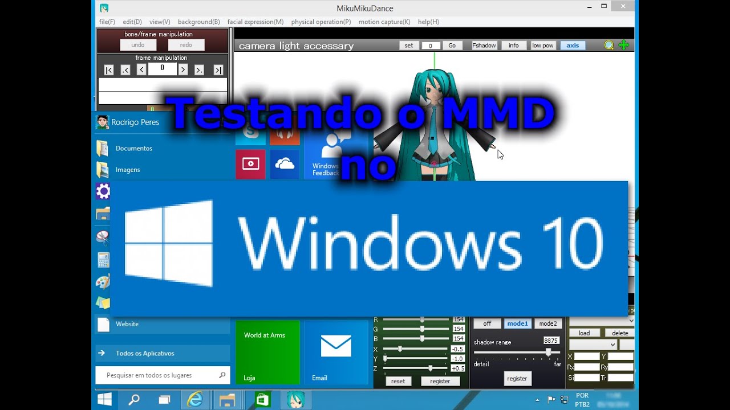Click the magnifier zoom view icon
This screenshot has width=730, height=410.
[609, 46]
